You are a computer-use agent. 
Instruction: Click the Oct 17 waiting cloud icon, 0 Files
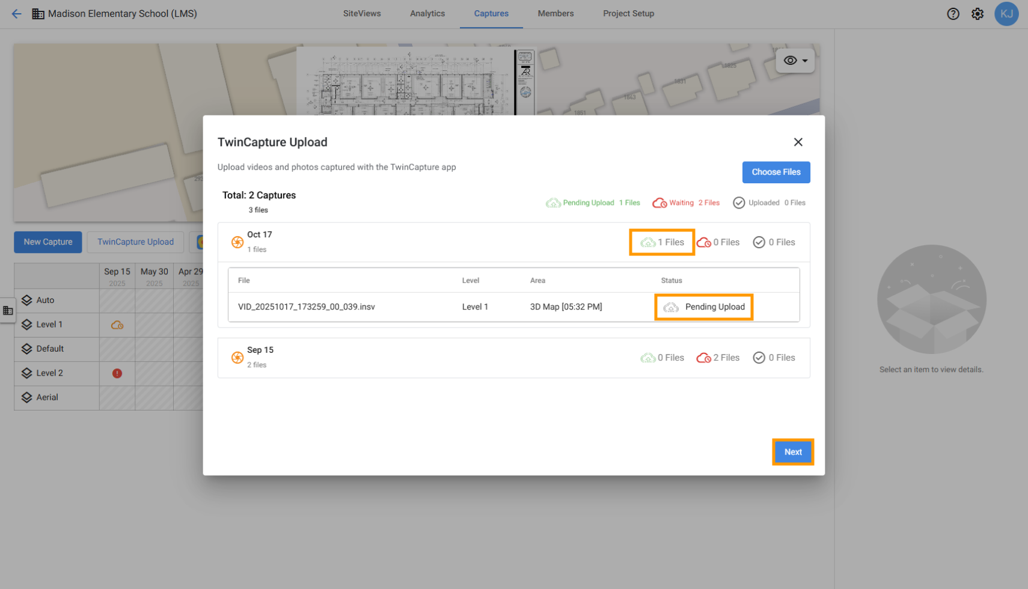tap(704, 243)
